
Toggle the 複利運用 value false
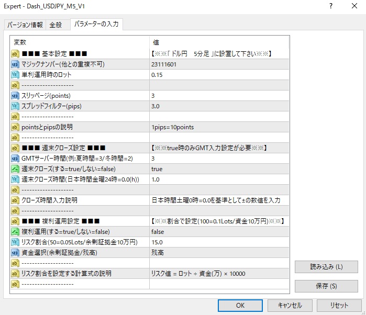pos(219,232)
